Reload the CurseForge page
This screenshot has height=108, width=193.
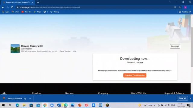point(12,7)
